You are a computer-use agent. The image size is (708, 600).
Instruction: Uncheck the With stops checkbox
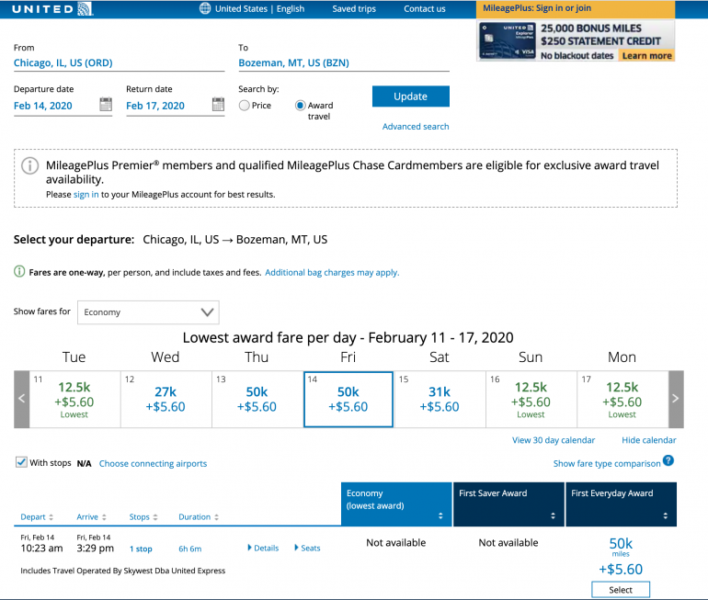pos(21,463)
